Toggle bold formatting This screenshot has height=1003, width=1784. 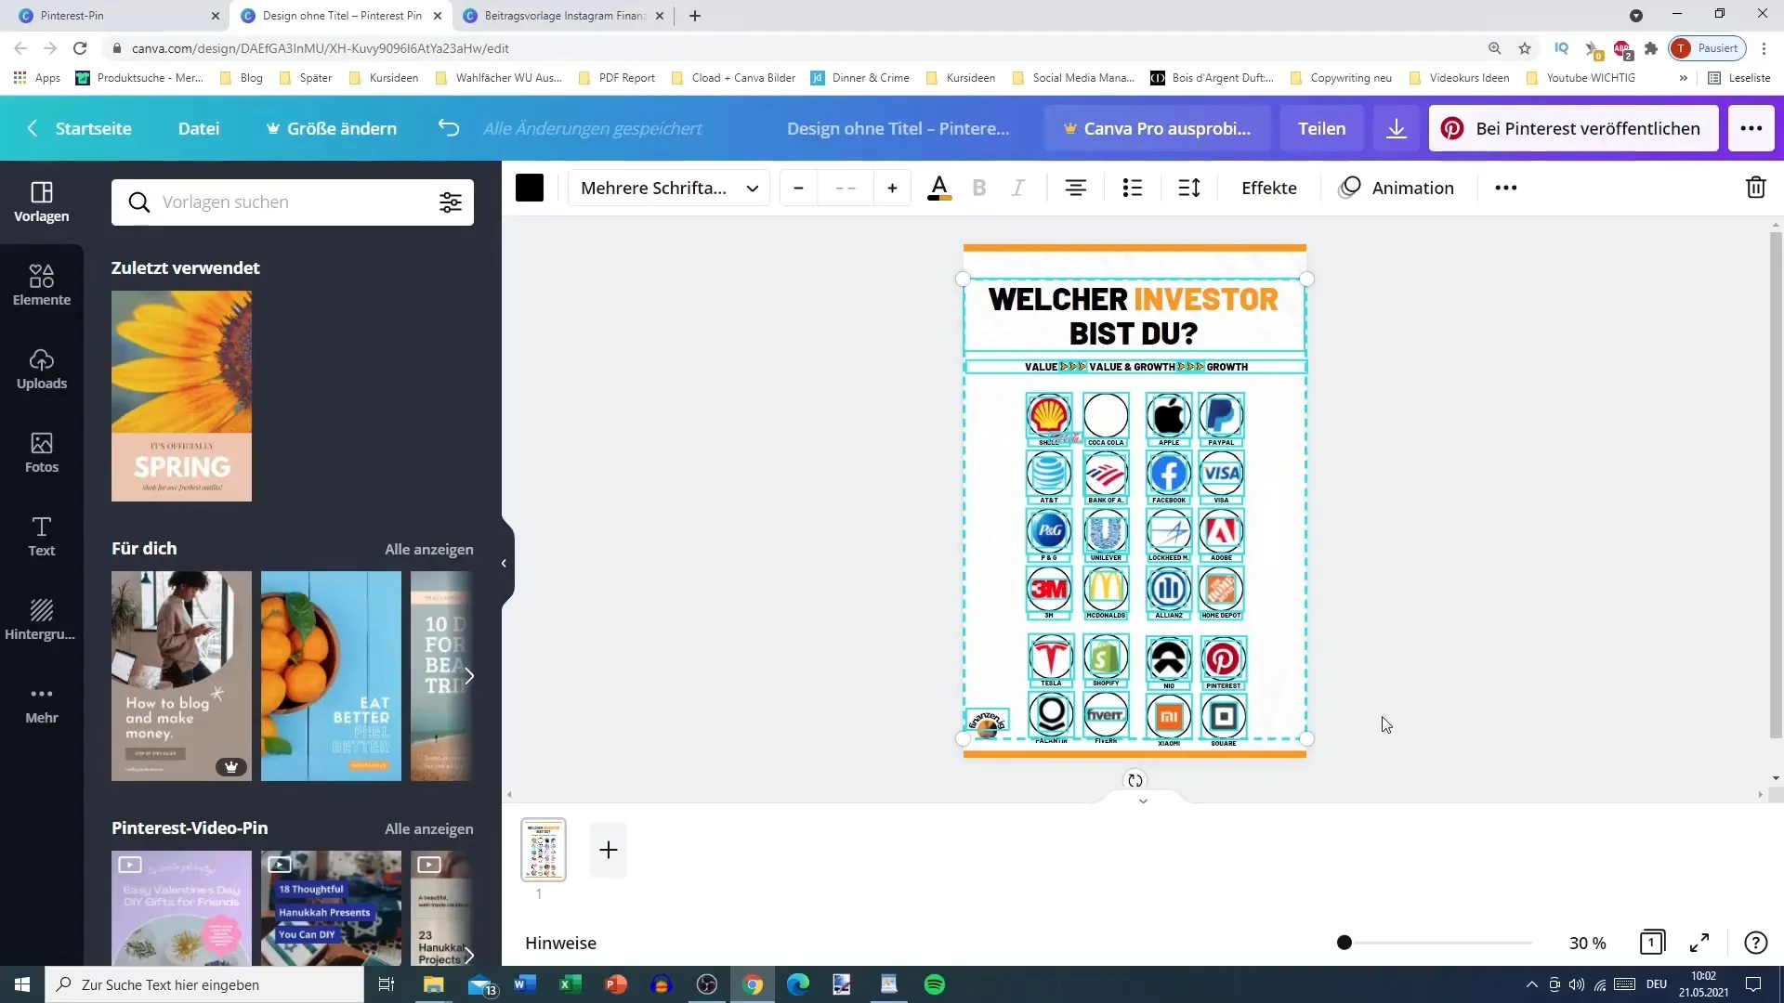point(978,188)
